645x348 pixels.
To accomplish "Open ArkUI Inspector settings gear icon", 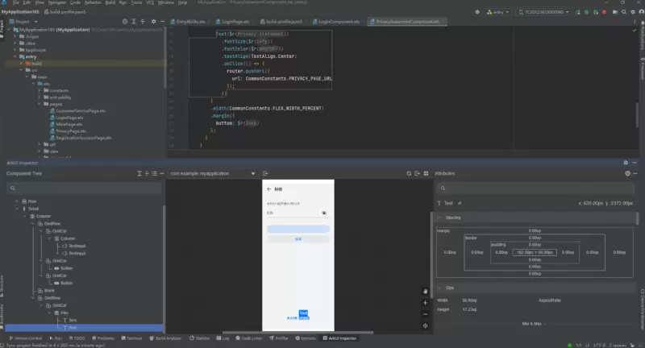I will [627, 163].
